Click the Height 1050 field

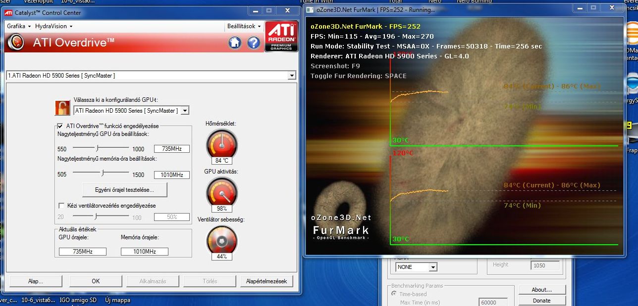[x=545, y=265]
